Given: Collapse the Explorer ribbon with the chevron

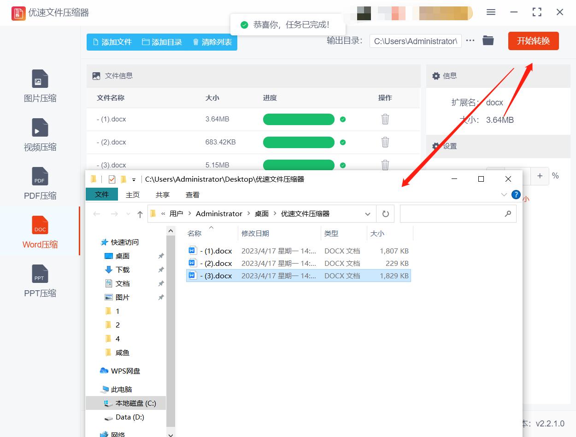Looking at the screenshot, I should (x=504, y=195).
